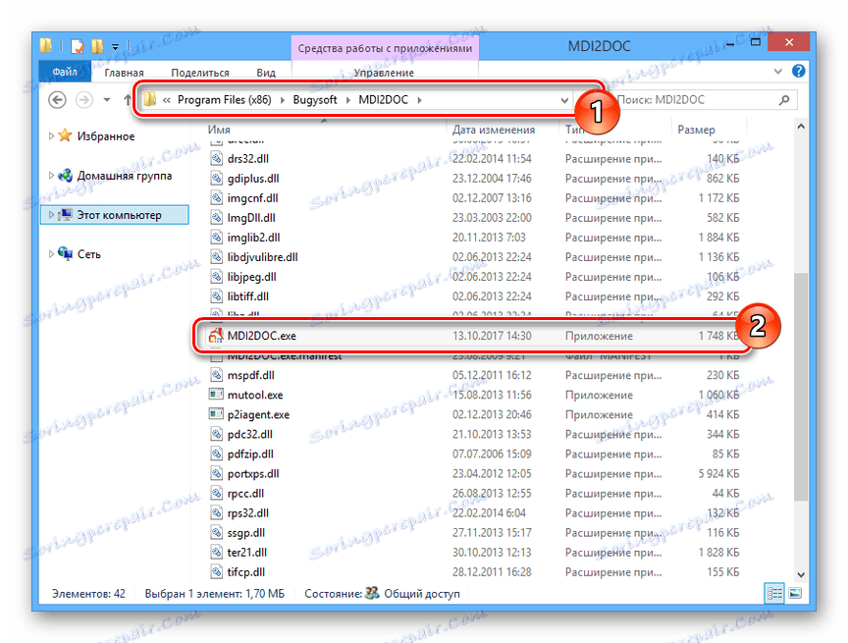Switch to the Главная ribbon tab
This screenshot has height=643, width=848.
pos(124,73)
